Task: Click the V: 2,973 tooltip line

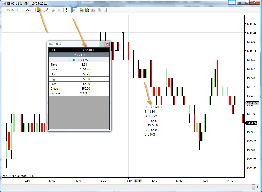Action: 150,135
